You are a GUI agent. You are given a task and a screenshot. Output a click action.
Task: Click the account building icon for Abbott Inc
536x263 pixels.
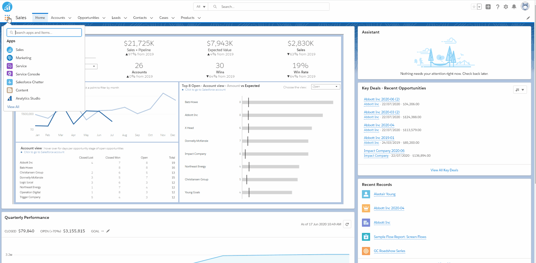click(x=366, y=223)
